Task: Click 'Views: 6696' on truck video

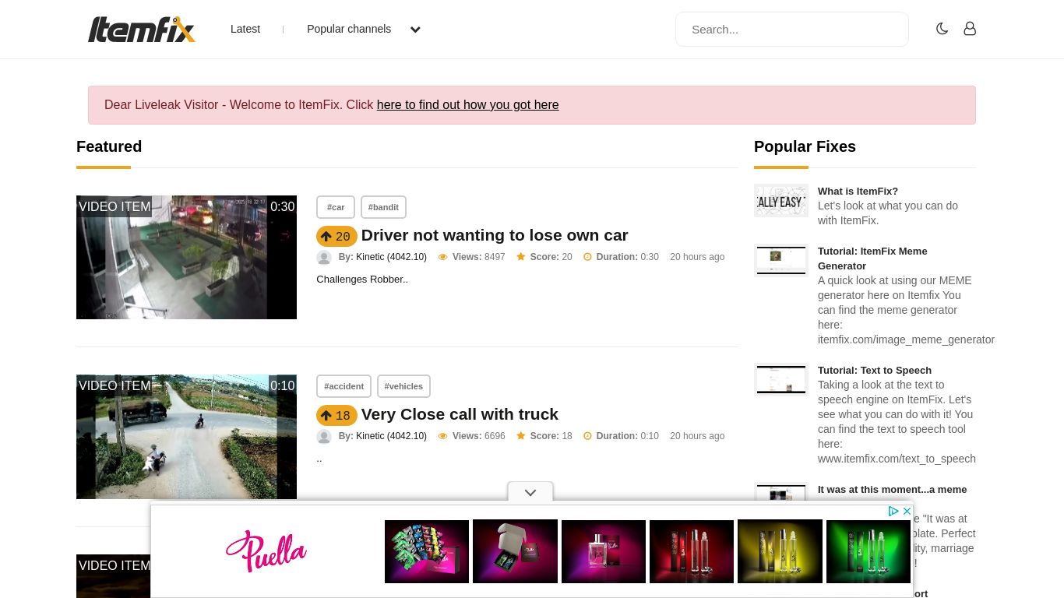Action: click(x=478, y=436)
